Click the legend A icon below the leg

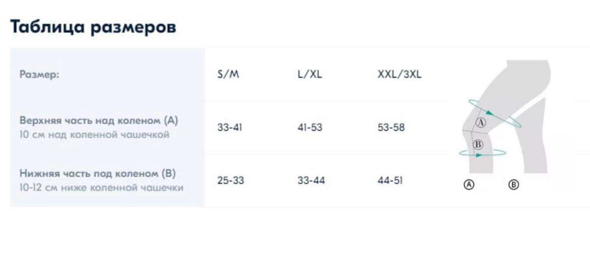pyautogui.click(x=468, y=185)
